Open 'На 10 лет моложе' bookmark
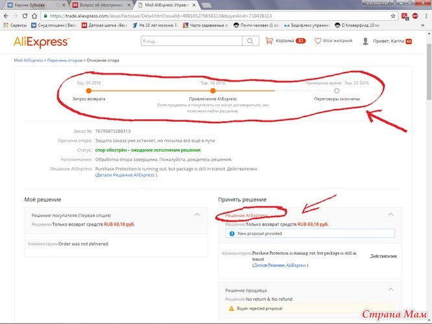The image size is (432, 324). point(156,25)
